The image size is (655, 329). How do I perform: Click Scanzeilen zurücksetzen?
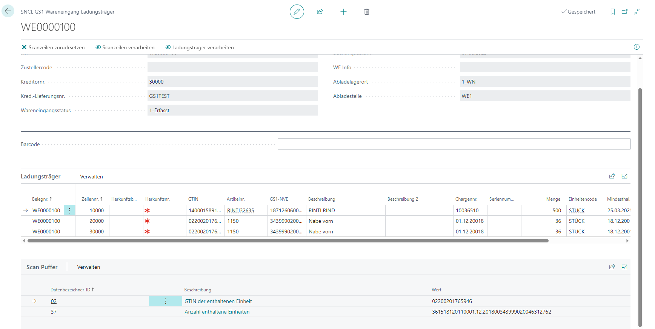point(53,47)
